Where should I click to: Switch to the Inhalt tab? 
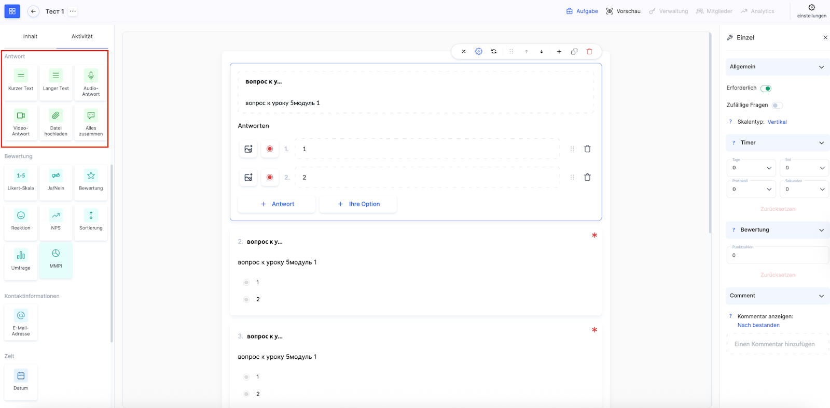tap(30, 36)
